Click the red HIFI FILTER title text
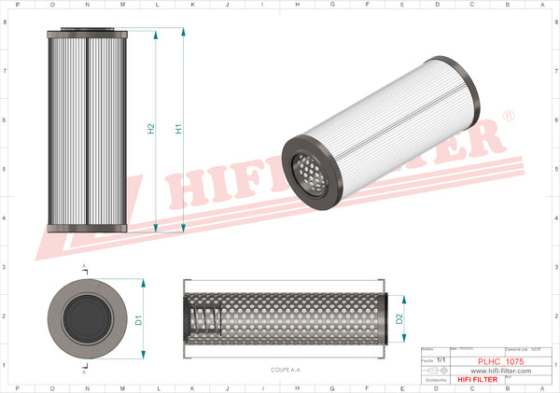The image size is (560, 393). (x=478, y=380)
